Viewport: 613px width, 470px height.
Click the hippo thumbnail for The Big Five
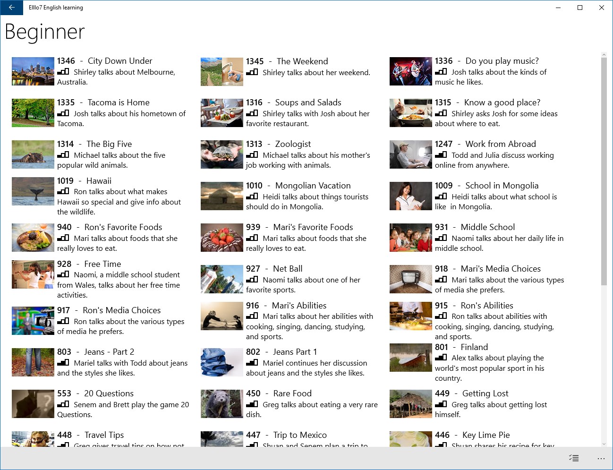point(33,154)
